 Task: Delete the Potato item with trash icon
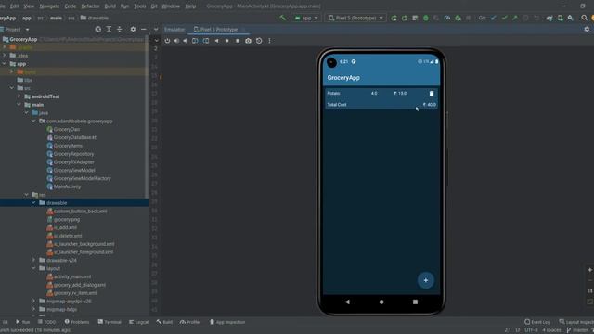point(432,94)
